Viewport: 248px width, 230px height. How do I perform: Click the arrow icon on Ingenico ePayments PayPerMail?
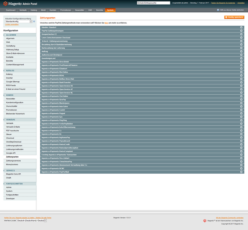241,172
